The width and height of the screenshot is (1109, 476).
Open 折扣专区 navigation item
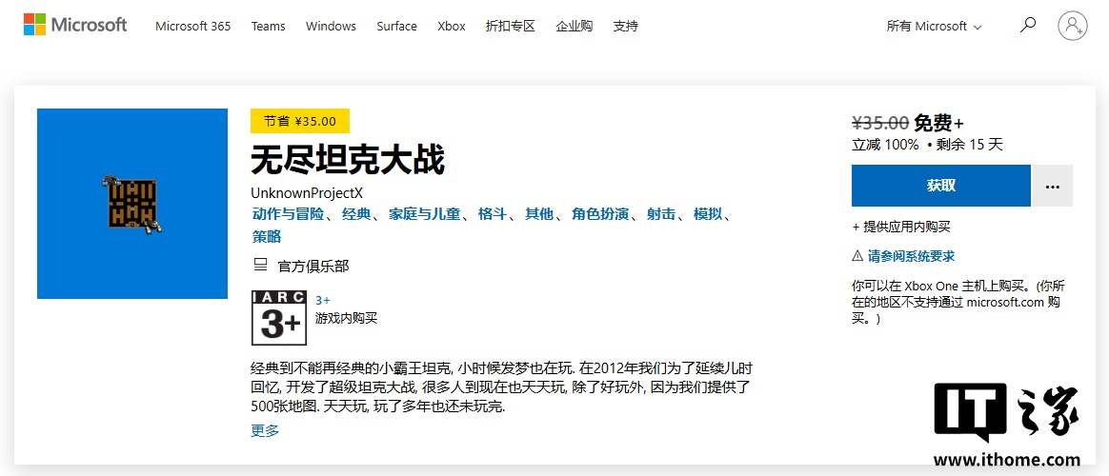511,26
